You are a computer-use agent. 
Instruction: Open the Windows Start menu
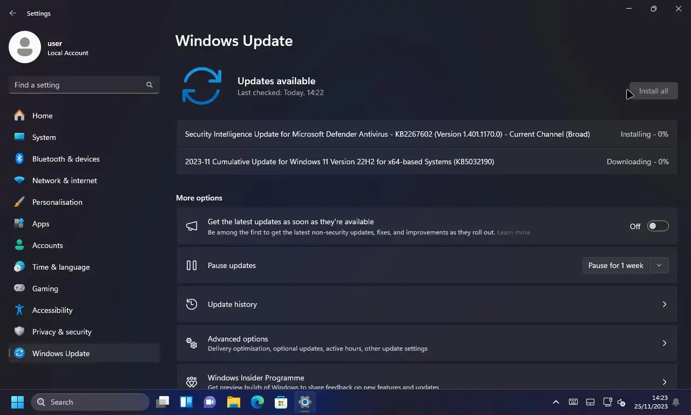pos(17,402)
